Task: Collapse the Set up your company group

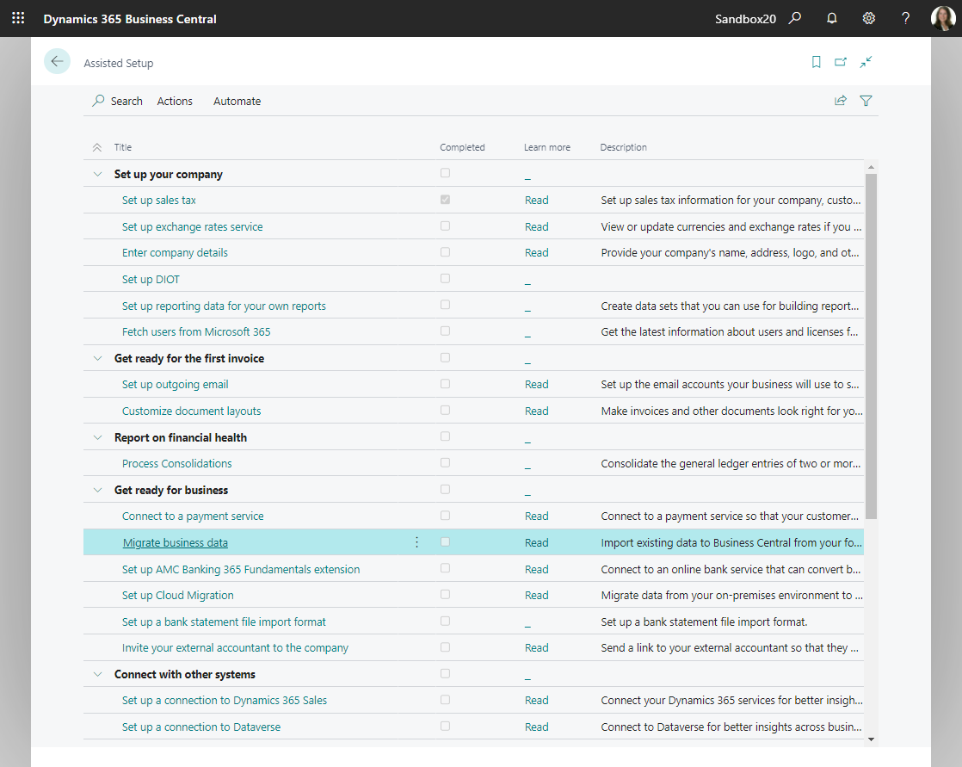Action: (97, 174)
